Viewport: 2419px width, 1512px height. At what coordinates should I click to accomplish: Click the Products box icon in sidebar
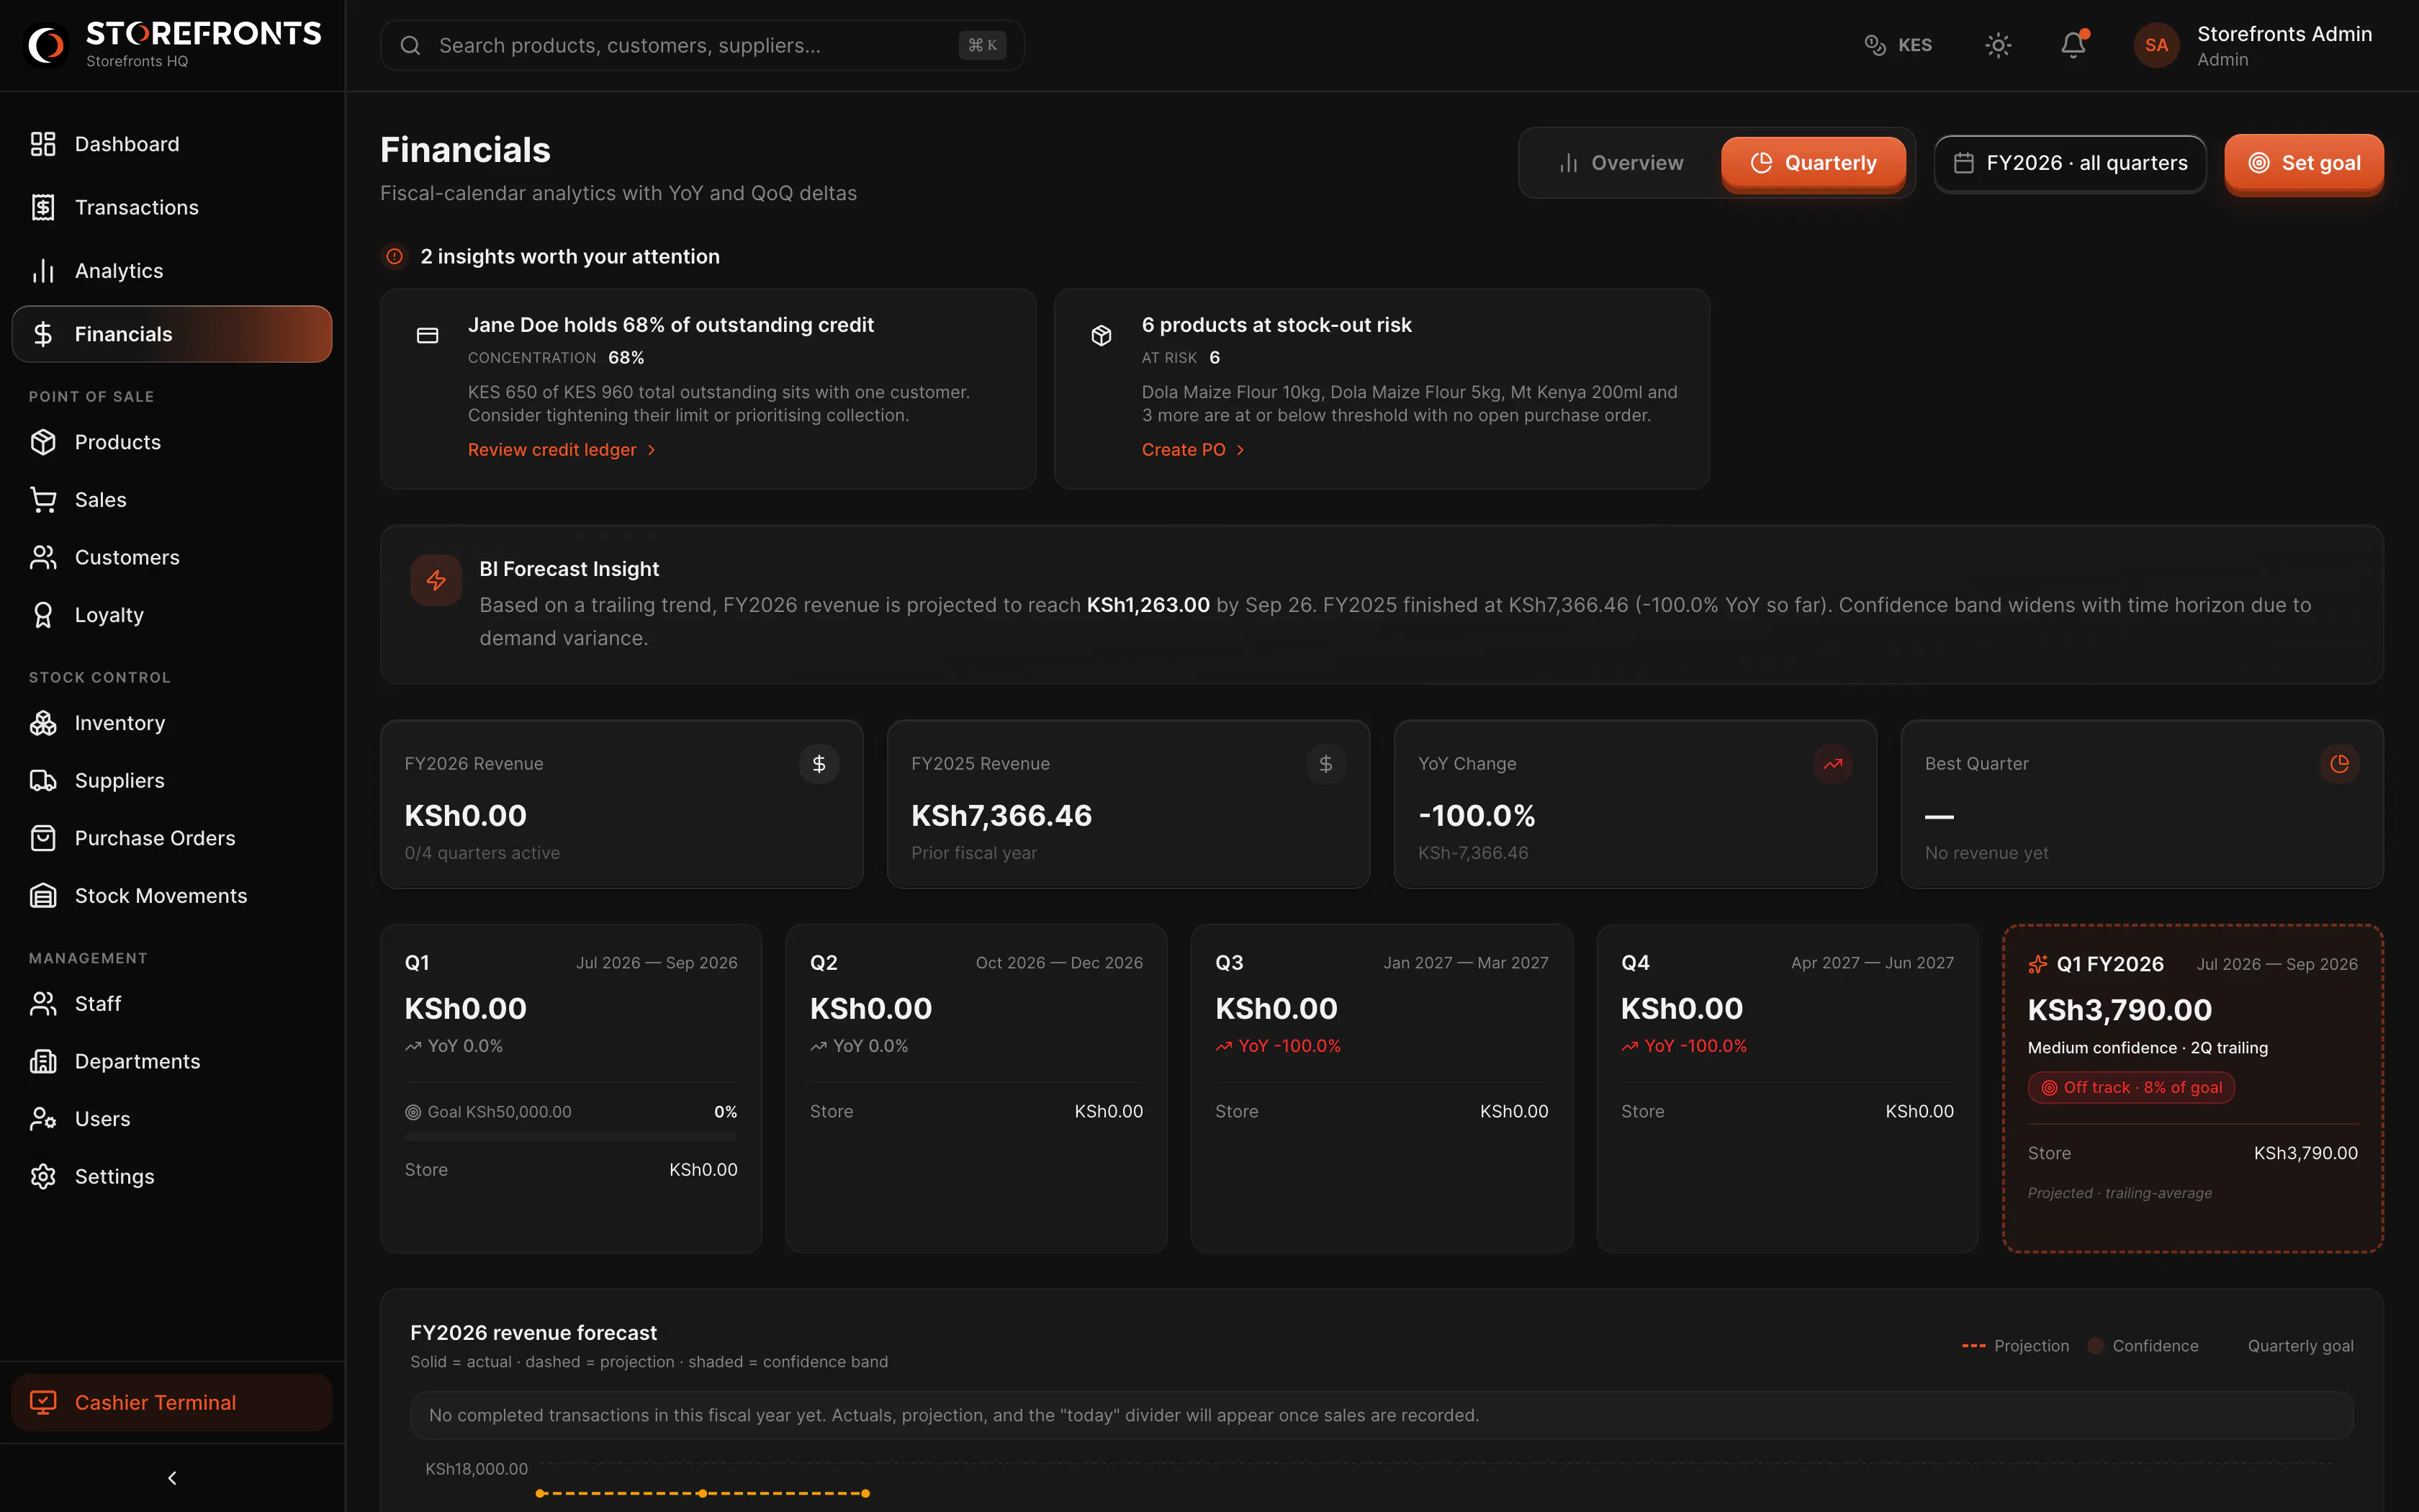pyautogui.click(x=43, y=442)
